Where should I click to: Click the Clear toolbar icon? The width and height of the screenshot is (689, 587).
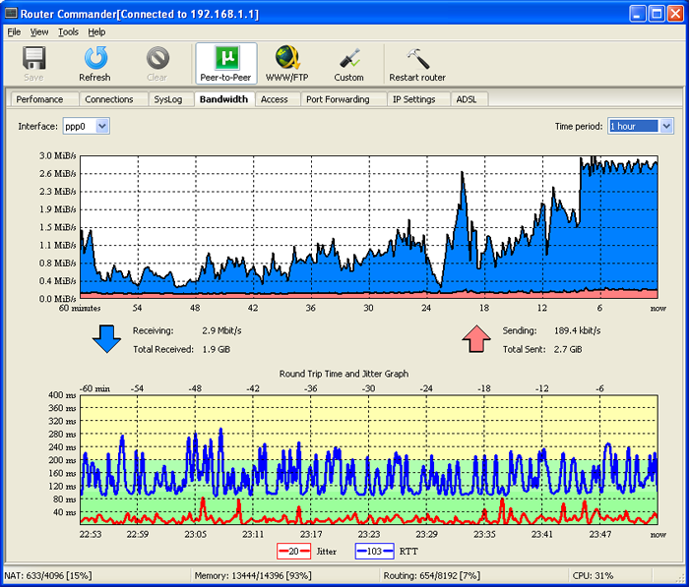(157, 58)
